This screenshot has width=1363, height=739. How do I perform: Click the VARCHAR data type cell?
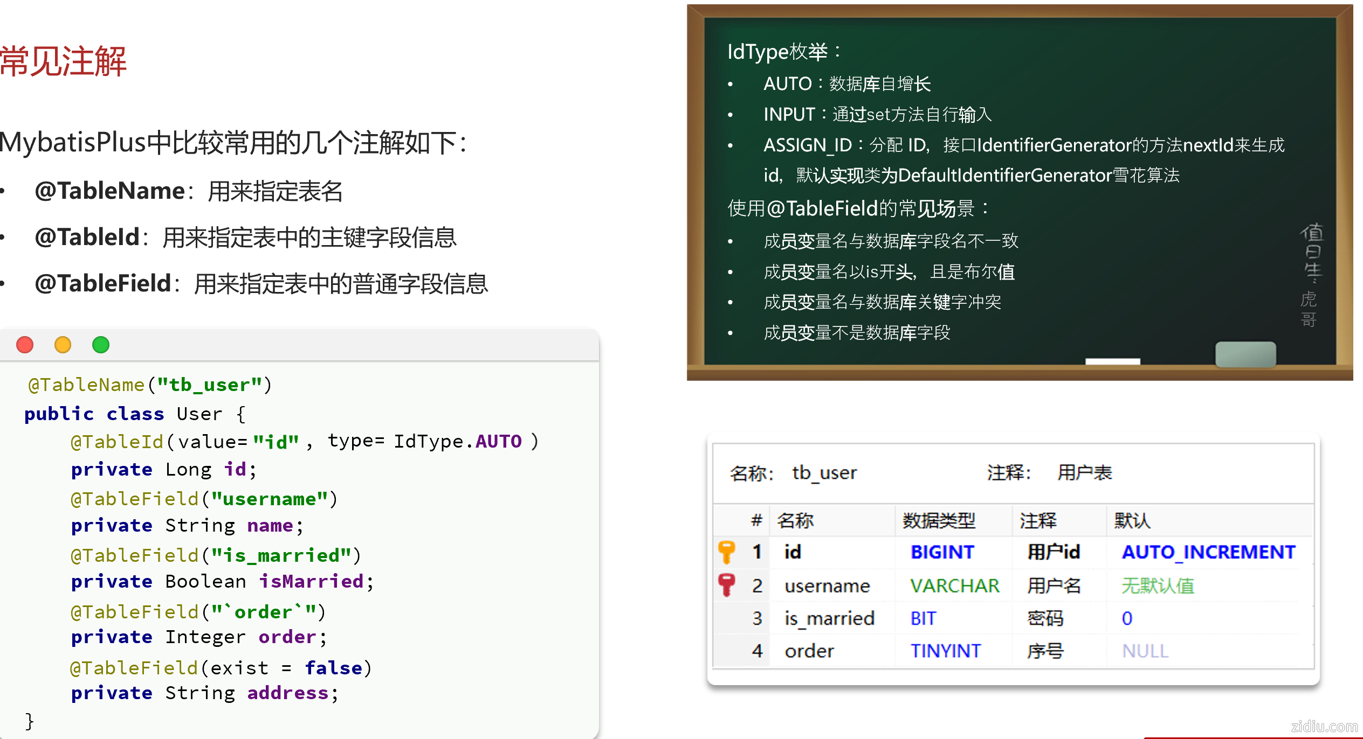(x=954, y=585)
